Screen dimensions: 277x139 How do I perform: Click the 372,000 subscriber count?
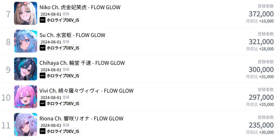(x=261, y=14)
